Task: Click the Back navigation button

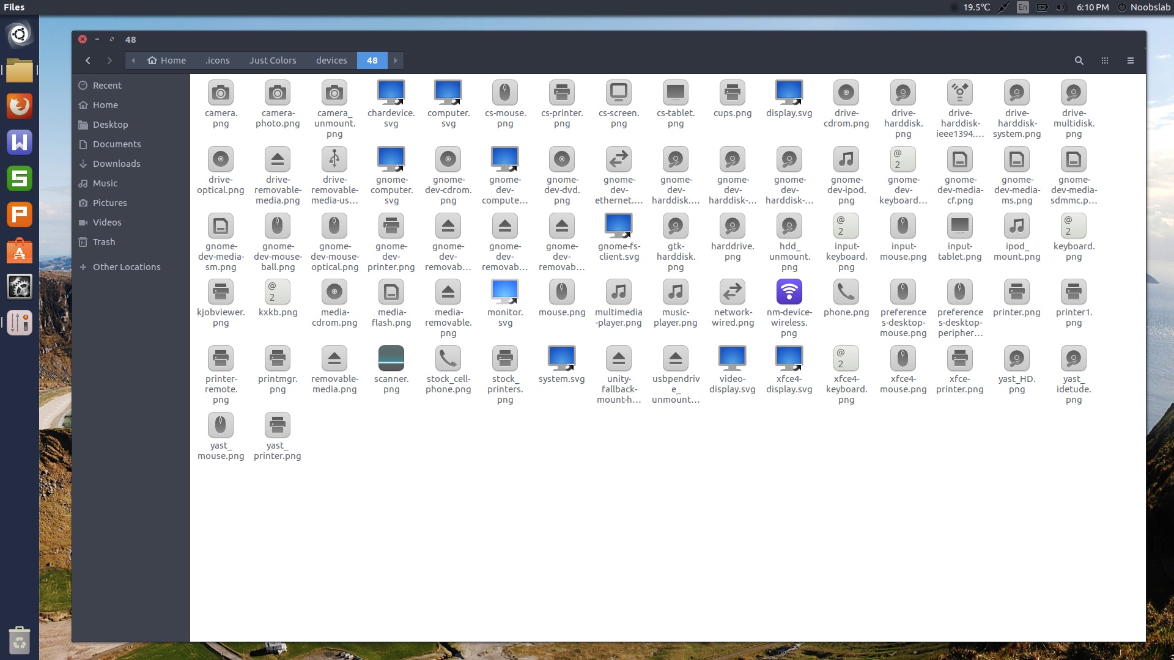Action: tap(88, 61)
